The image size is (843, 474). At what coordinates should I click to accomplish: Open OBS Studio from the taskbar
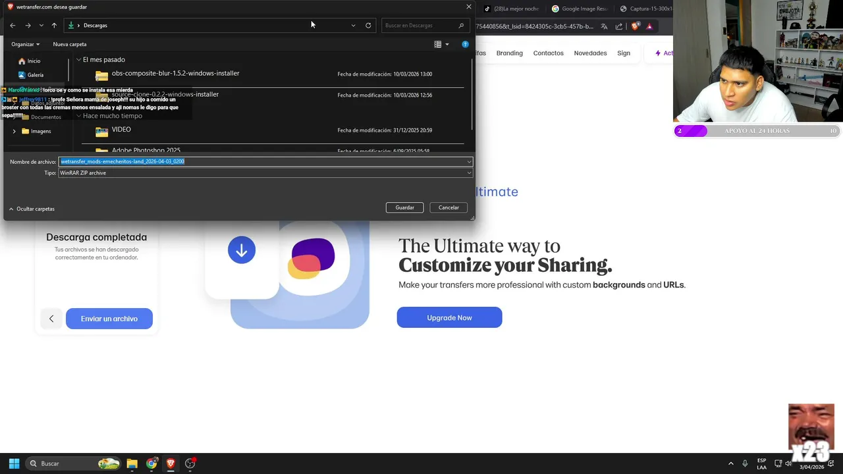click(x=190, y=463)
